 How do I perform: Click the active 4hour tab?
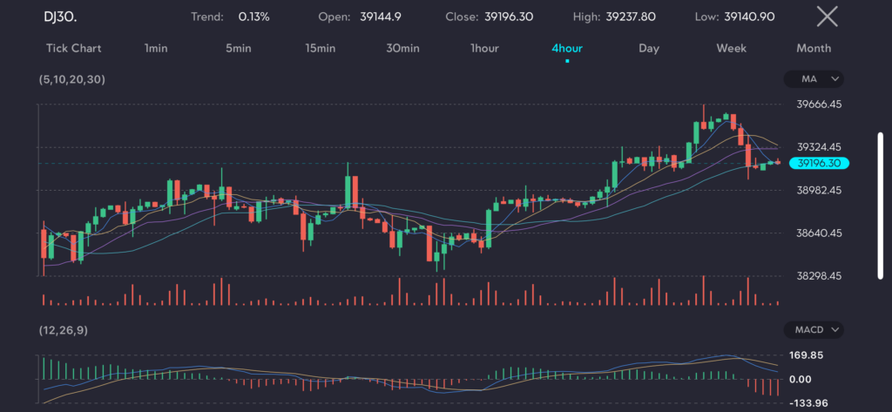coord(566,49)
